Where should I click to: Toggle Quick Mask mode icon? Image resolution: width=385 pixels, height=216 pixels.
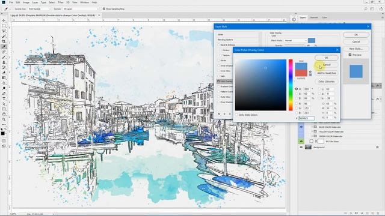(x=4, y=141)
